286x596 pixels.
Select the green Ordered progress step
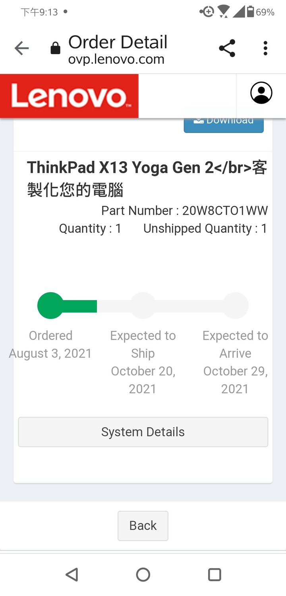click(x=50, y=306)
